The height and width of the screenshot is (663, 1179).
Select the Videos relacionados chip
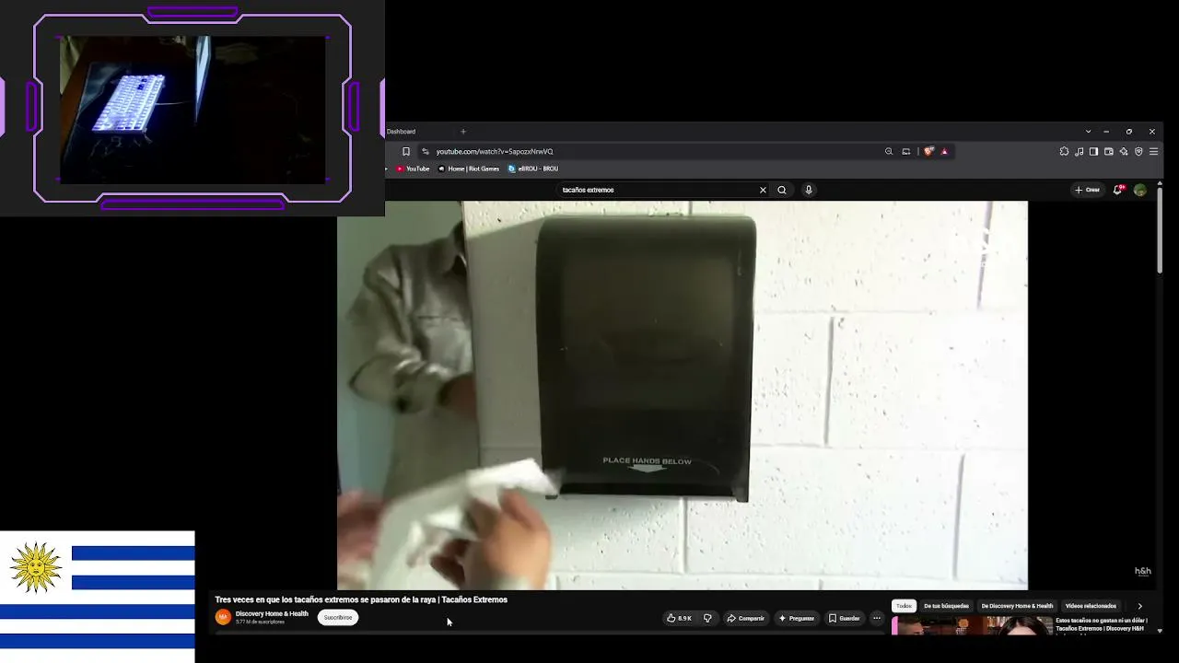(x=1091, y=606)
